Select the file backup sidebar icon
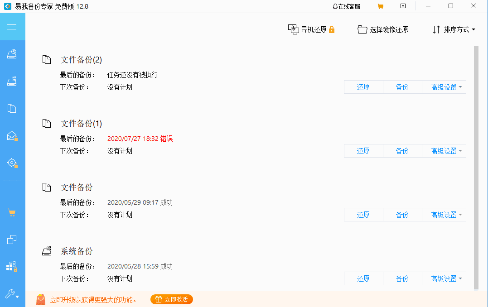 [12, 108]
